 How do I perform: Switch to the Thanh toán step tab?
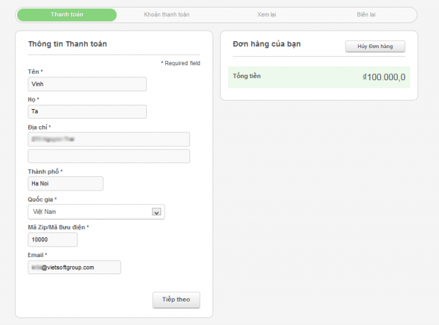(x=67, y=14)
